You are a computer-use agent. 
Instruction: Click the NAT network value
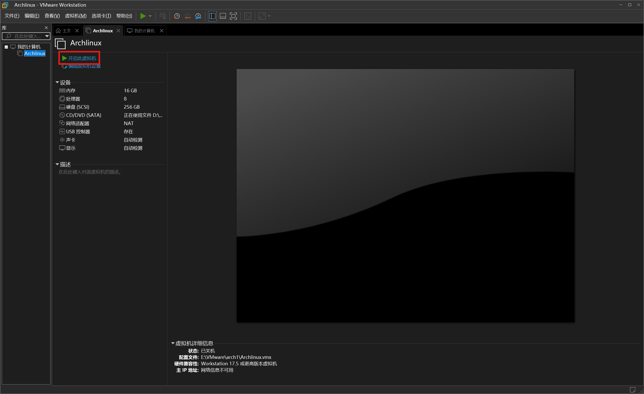click(129, 123)
